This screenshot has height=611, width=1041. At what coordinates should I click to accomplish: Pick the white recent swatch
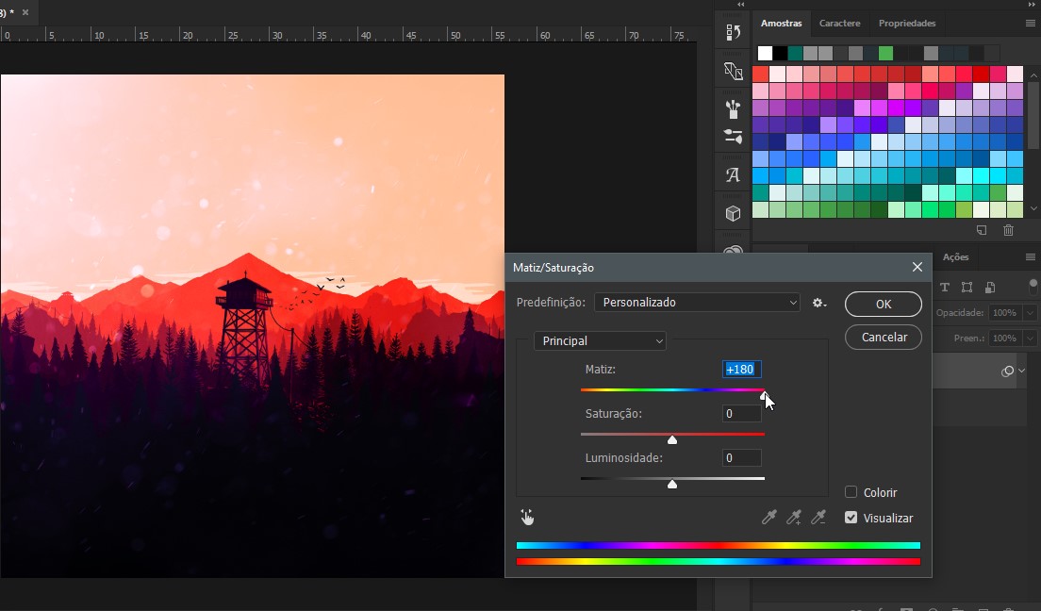point(765,53)
